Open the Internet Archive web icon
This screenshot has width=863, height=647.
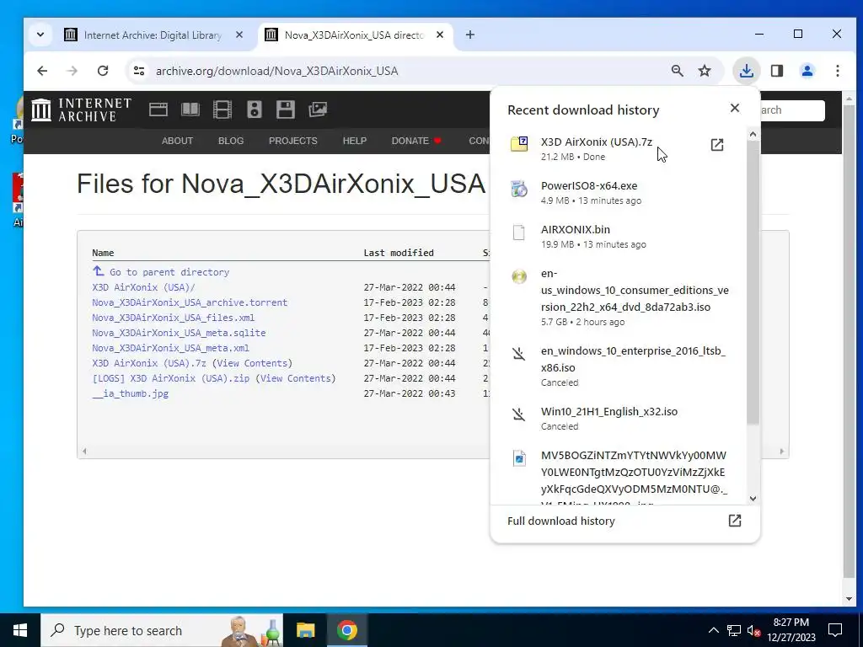coord(158,110)
